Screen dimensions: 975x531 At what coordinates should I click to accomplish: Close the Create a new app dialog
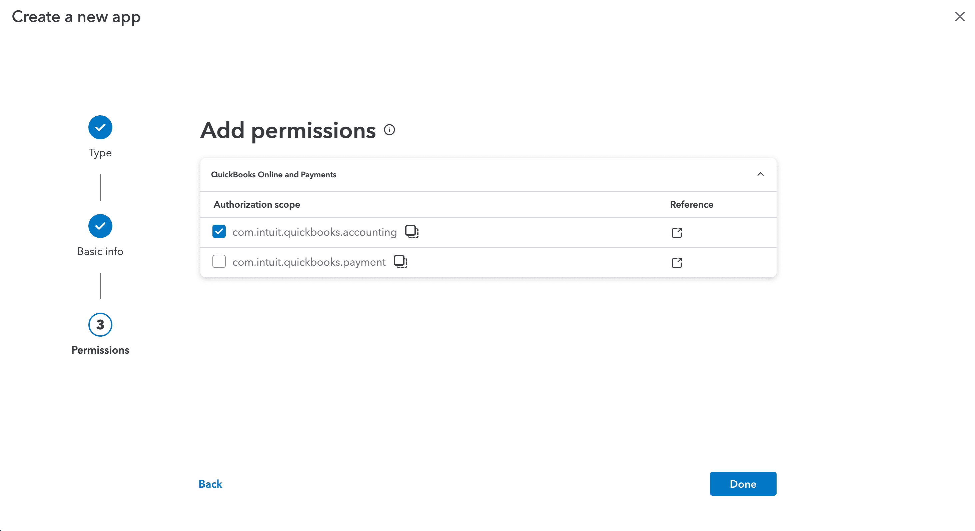(x=959, y=17)
